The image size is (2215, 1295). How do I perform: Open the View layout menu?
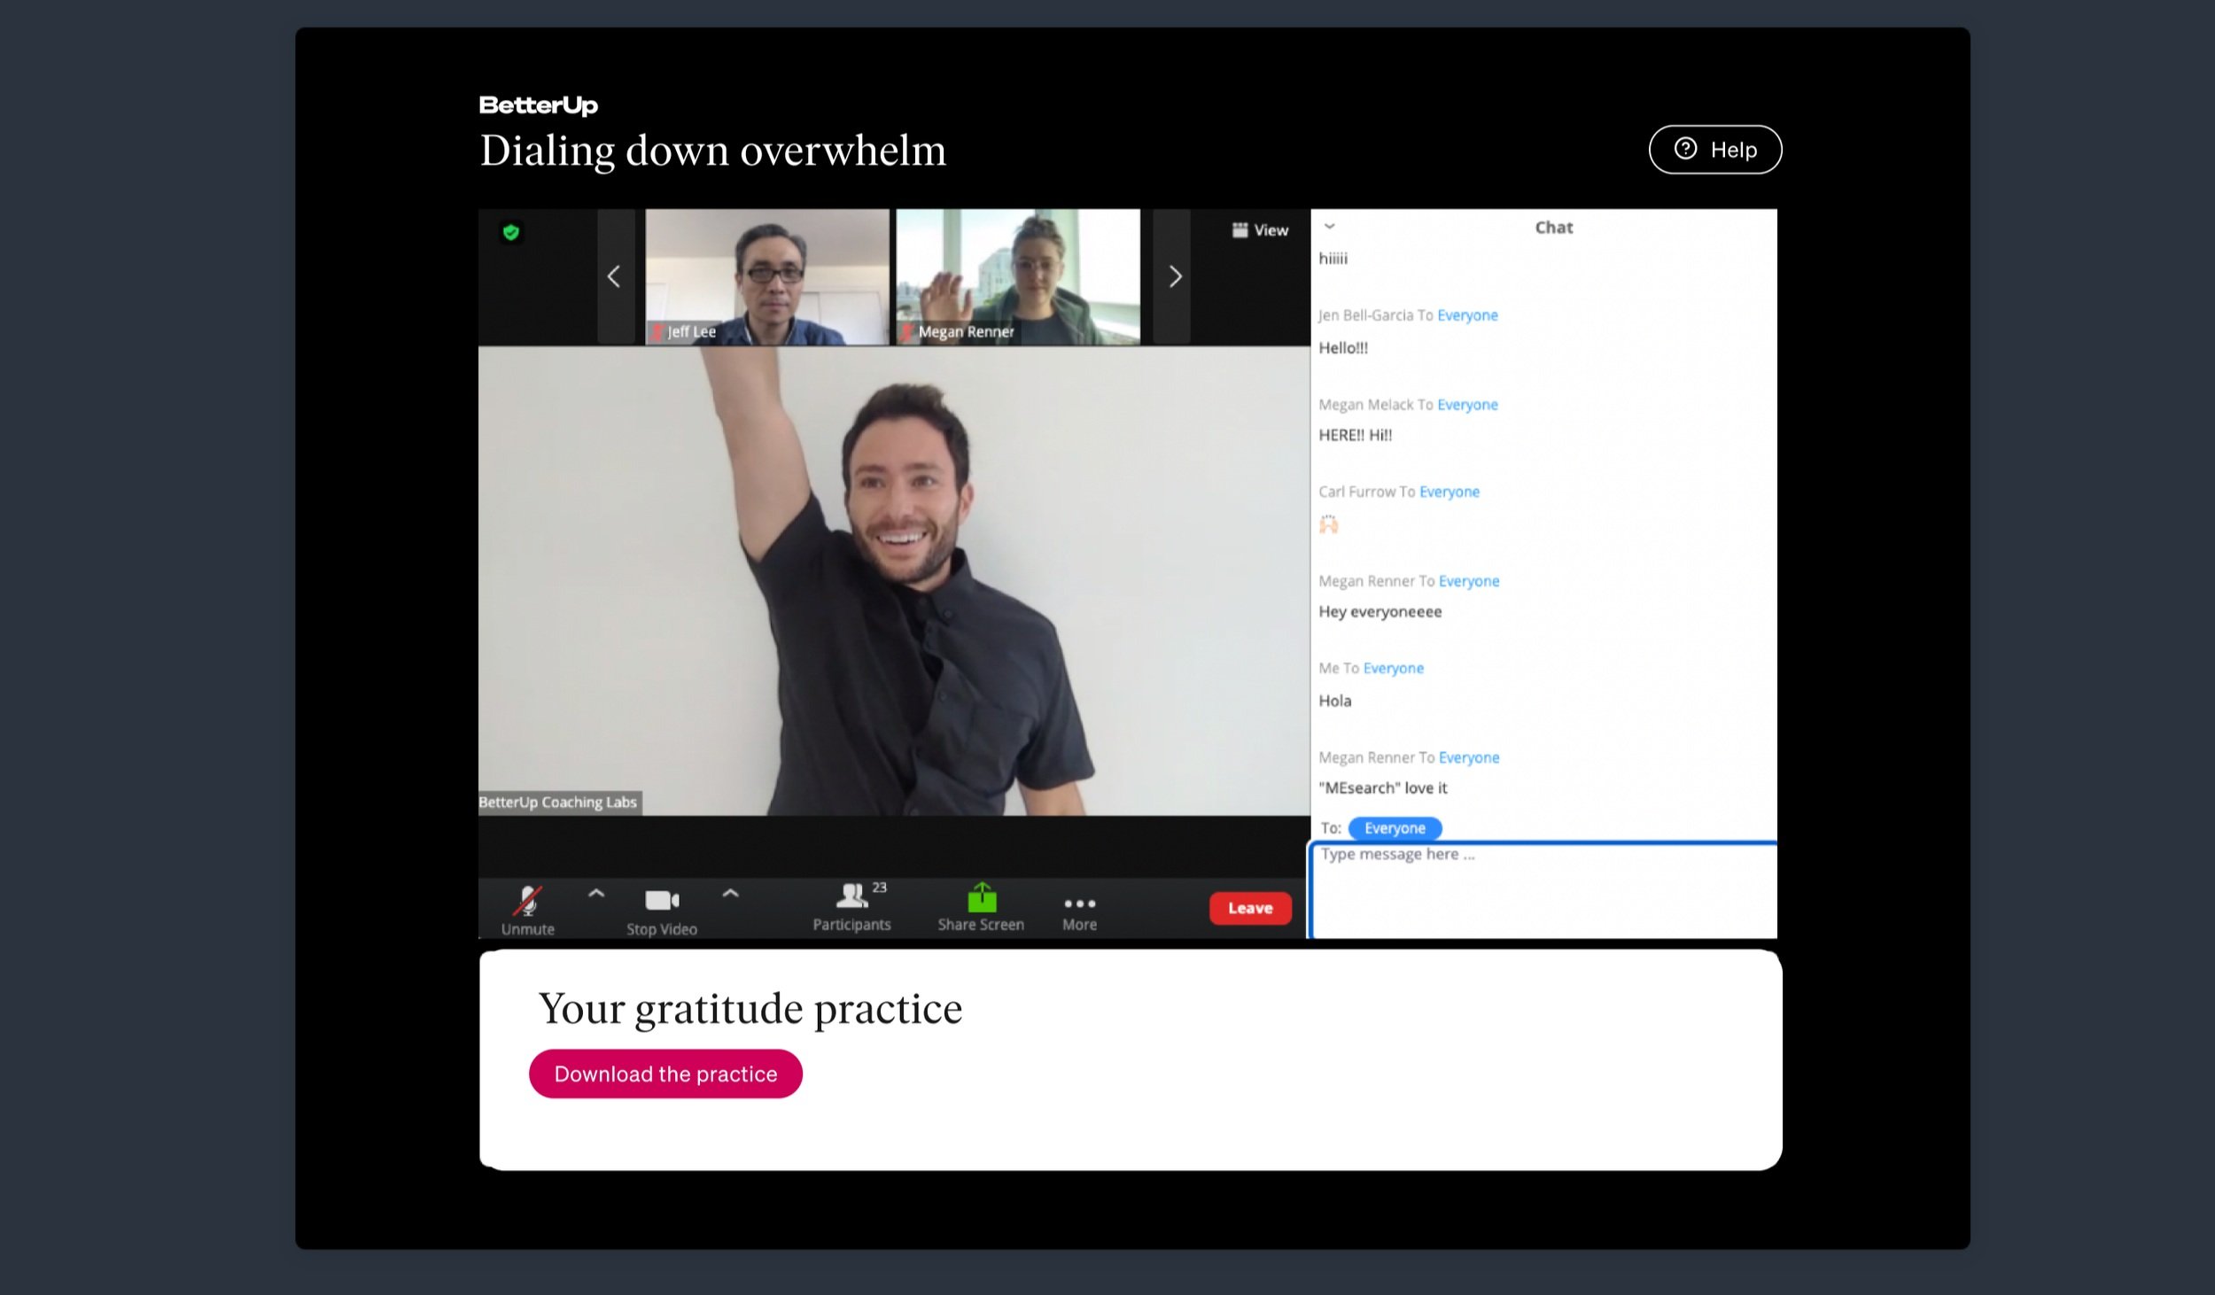(x=1260, y=230)
